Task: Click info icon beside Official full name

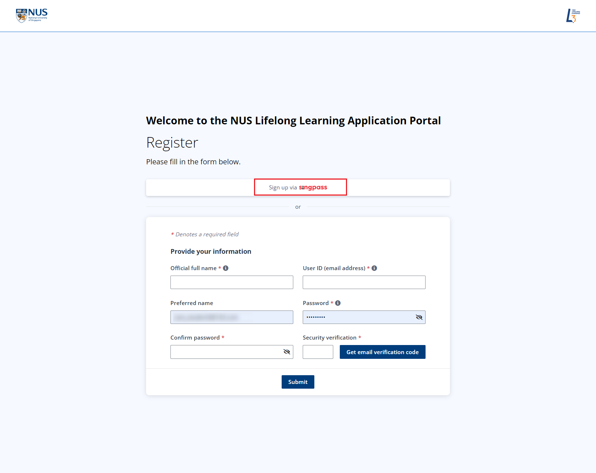Action: [226, 268]
